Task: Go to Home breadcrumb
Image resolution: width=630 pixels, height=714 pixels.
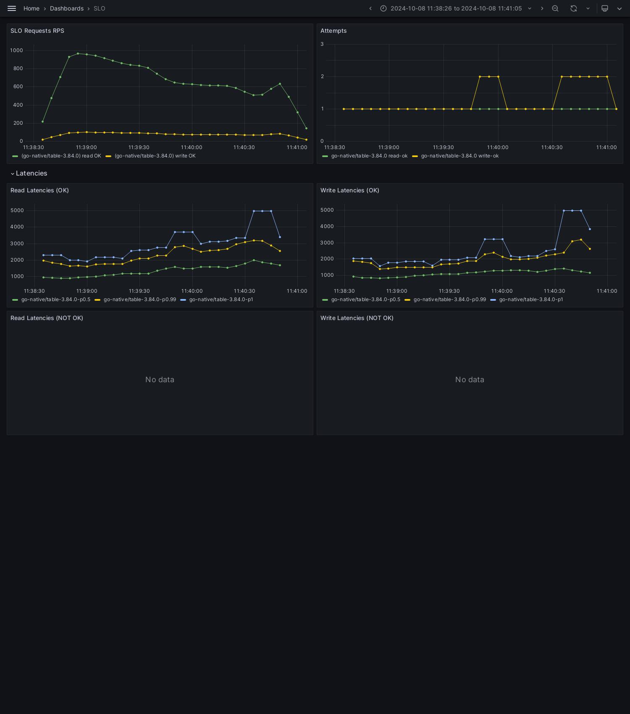Action: pyautogui.click(x=31, y=8)
